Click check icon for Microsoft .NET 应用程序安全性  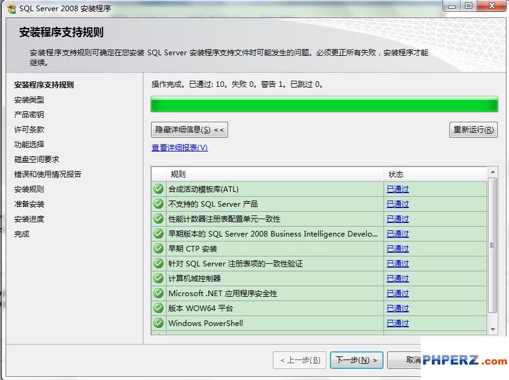158,293
